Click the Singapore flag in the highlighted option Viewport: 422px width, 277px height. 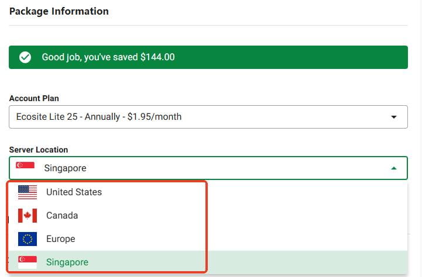[x=28, y=262]
